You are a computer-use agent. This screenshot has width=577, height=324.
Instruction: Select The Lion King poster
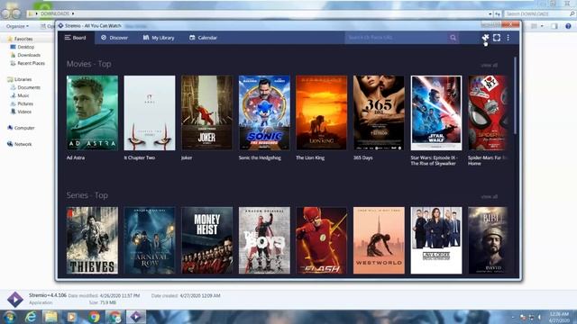tap(322, 112)
